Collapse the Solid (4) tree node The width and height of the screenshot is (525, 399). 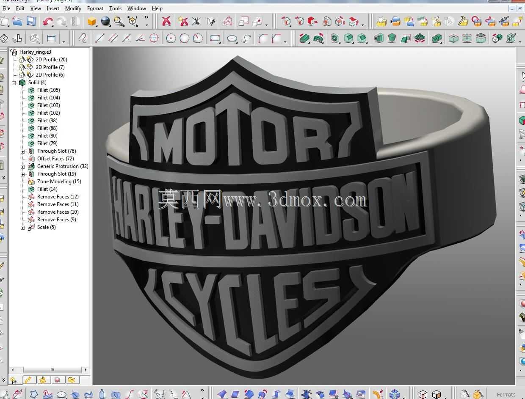pyautogui.click(x=14, y=83)
